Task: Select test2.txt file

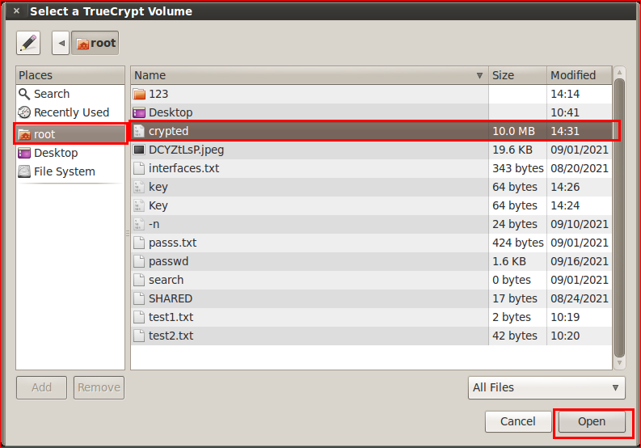Action: click(371, 336)
